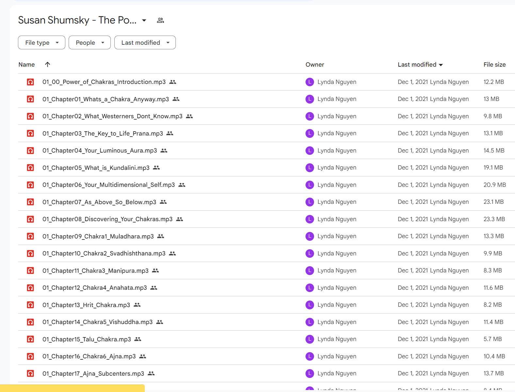
Task: Click audio icon of 01_Chapter10_Chakra2_Svadhishthana.mp3
Action: point(30,253)
